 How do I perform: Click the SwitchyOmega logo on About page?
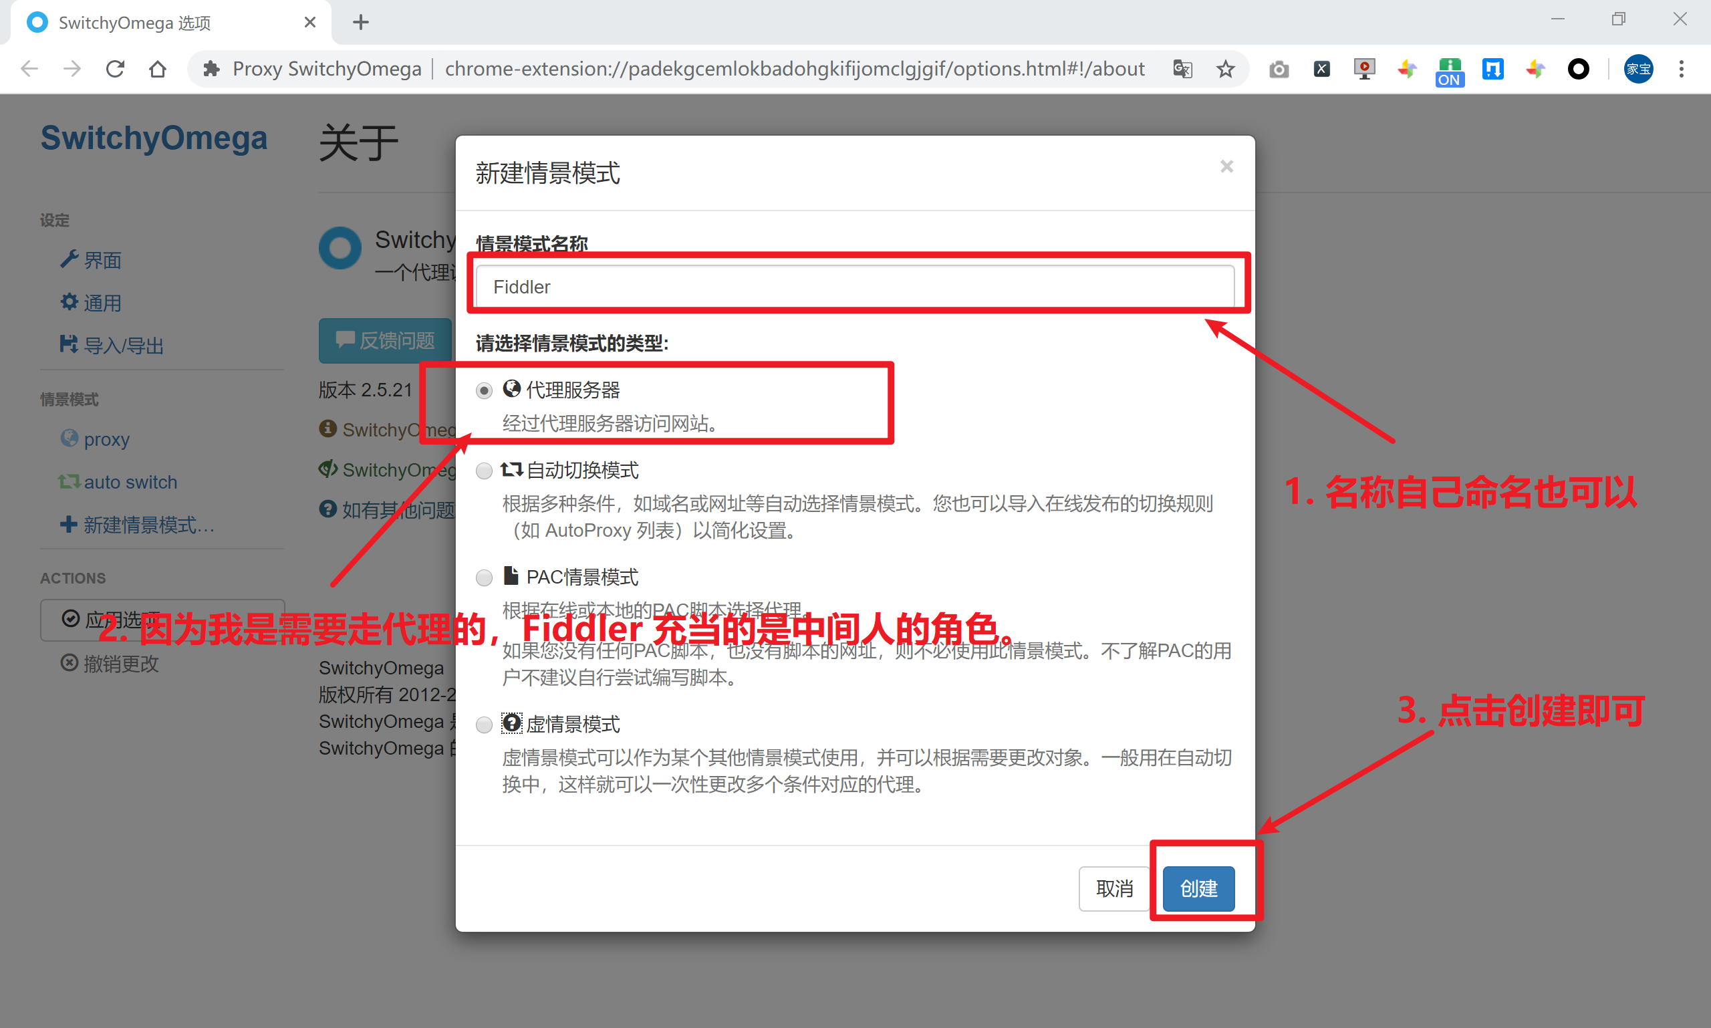(x=340, y=247)
